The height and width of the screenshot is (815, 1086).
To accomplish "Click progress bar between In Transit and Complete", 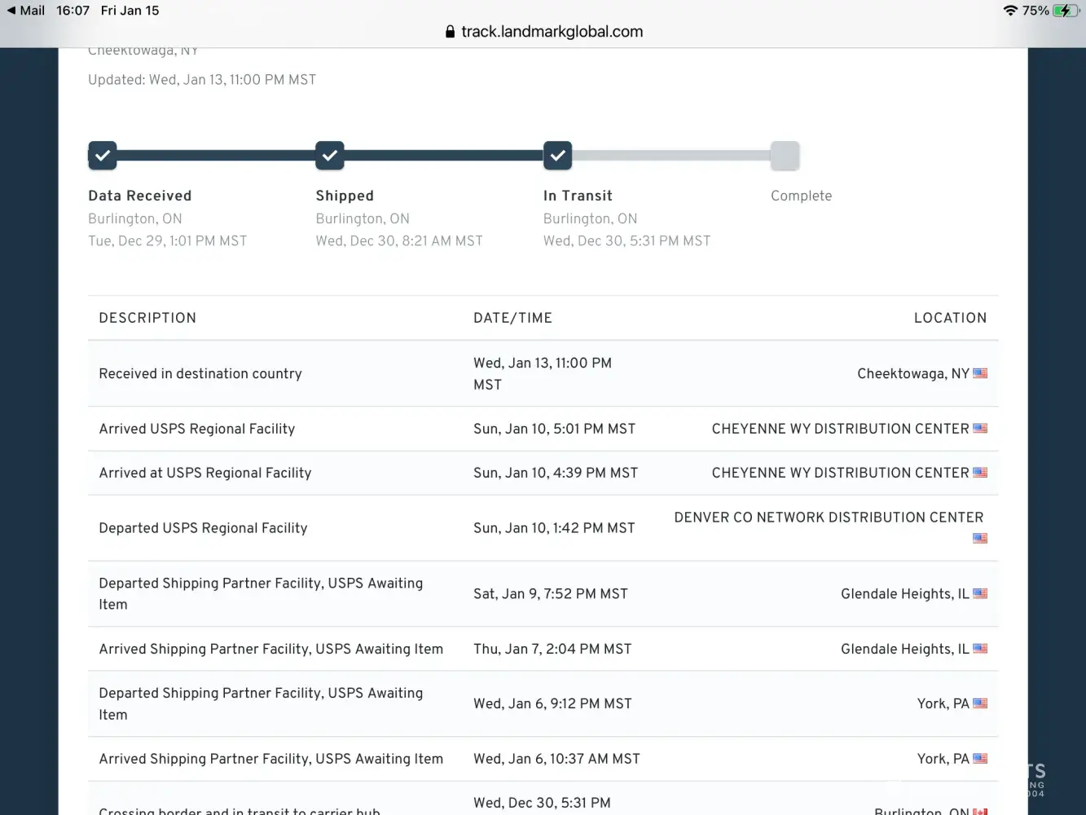I will point(671,156).
